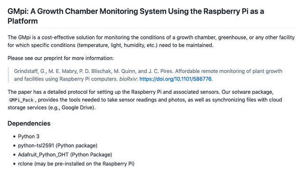
Task: Click the horizontal divider below the title
Action: click(x=151, y=28)
